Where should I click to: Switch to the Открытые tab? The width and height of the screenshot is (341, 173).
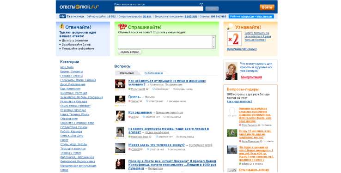[x=127, y=73]
